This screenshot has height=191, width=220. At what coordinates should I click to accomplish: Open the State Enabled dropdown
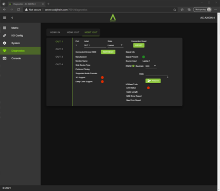pyautogui.click(x=115, y=45)
